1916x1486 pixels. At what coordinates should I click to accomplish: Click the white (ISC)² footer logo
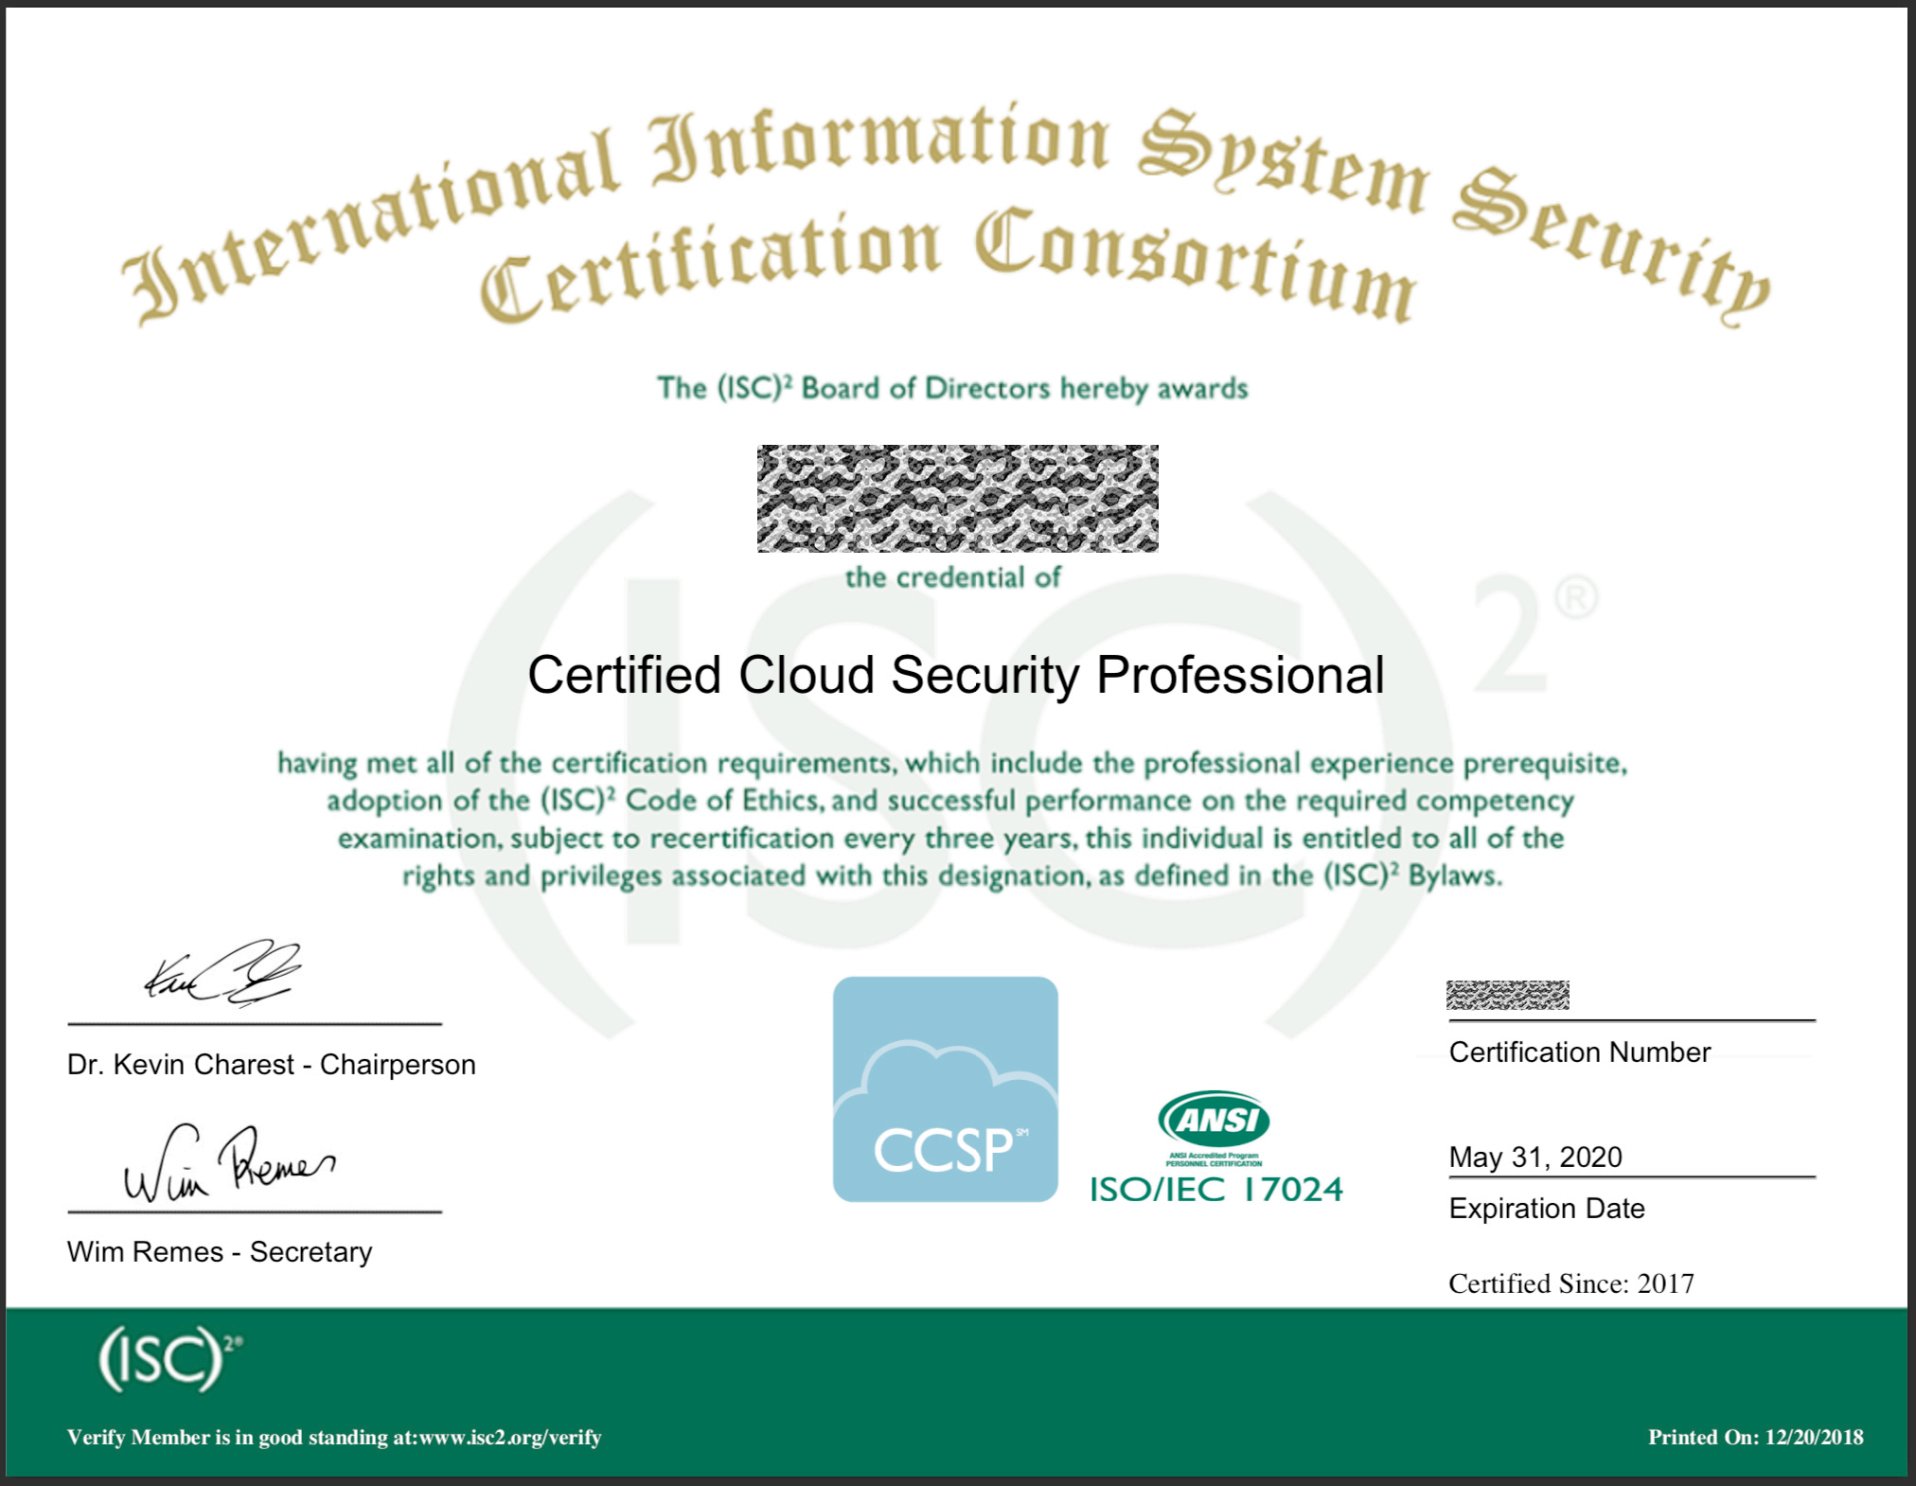coord(169,1358)
